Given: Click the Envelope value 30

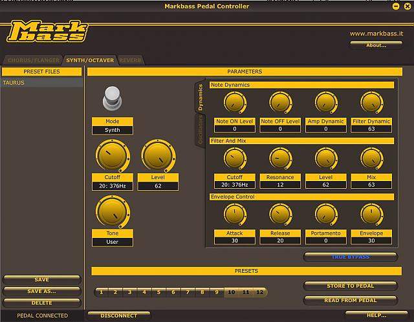Looking at the screenshot, I should (x=371, y=241).
